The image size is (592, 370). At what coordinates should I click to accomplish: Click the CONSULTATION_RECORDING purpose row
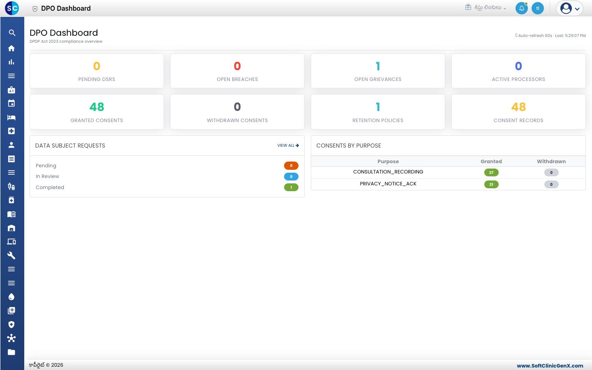click(x=448, y=172)
